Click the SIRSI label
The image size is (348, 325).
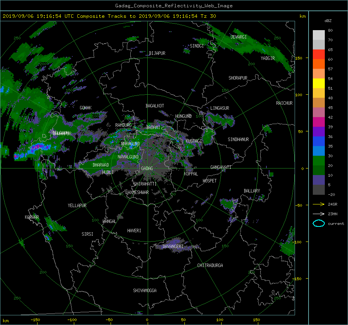point(87,234)
